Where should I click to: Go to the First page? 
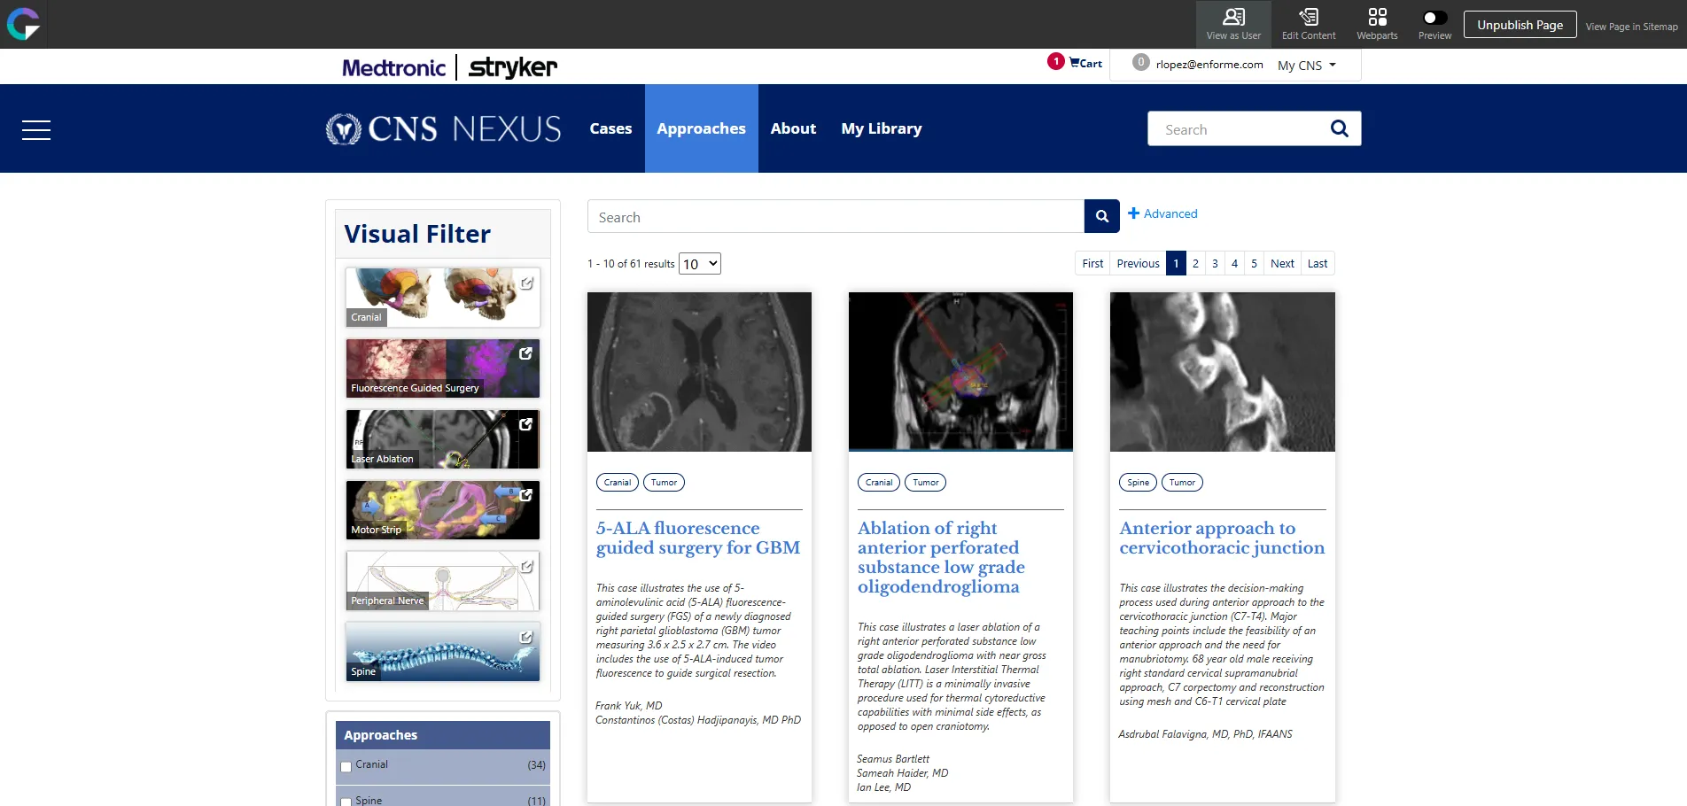[1092, 263]
